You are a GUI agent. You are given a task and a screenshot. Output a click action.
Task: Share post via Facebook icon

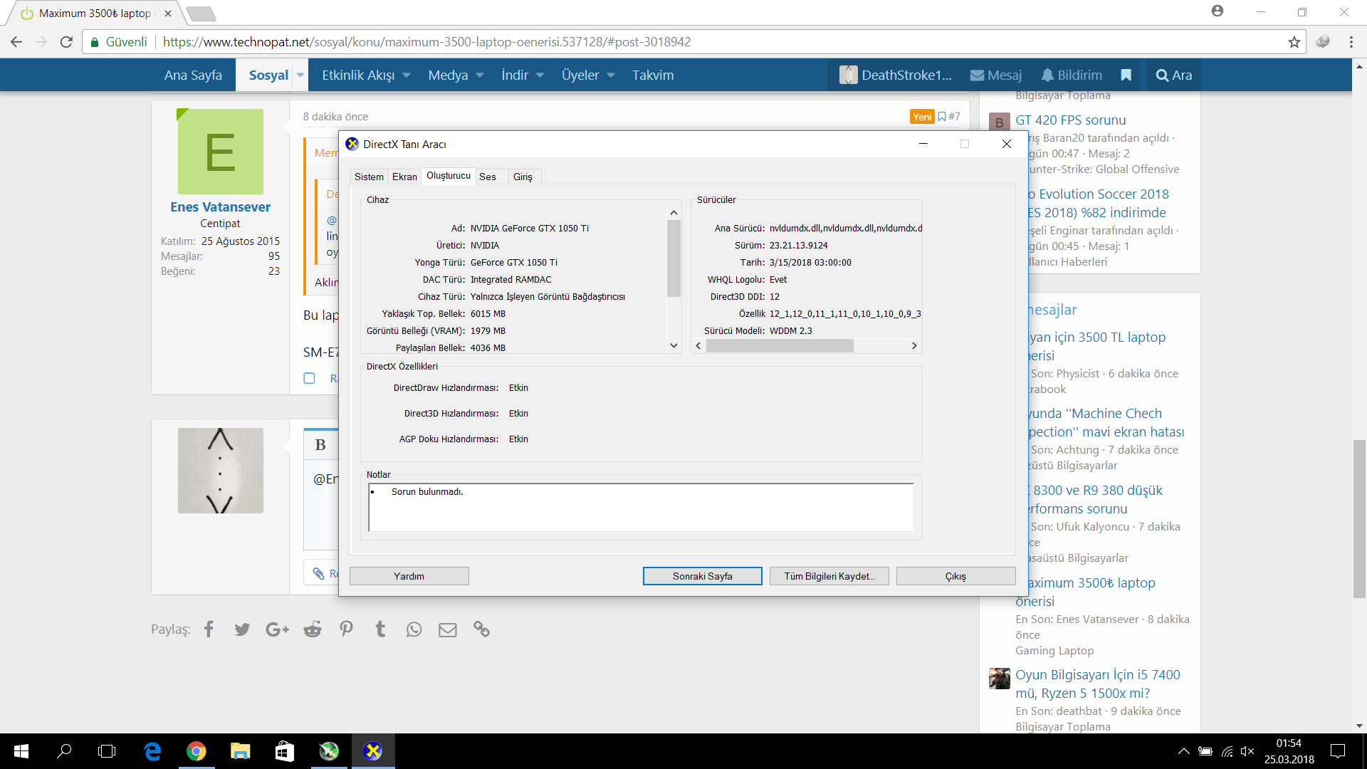tap(209, 629)
